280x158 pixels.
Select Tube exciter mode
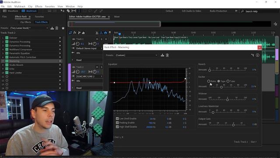pyautogui.click(x=228, y=81)
